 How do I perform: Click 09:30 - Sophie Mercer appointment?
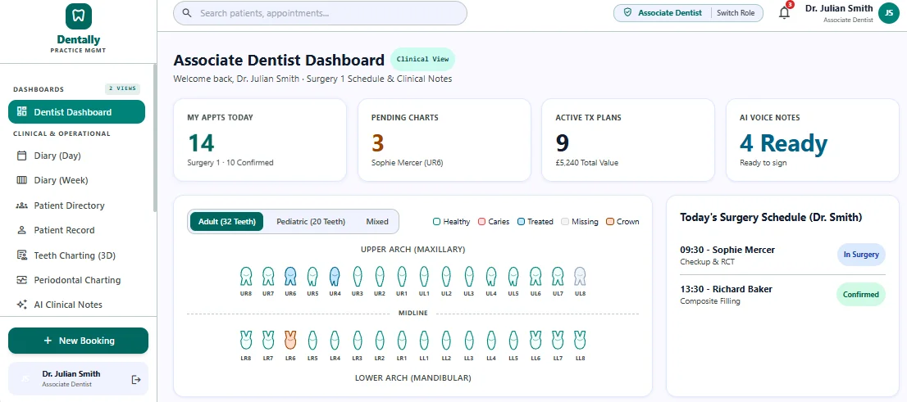(x=782, y=255)
